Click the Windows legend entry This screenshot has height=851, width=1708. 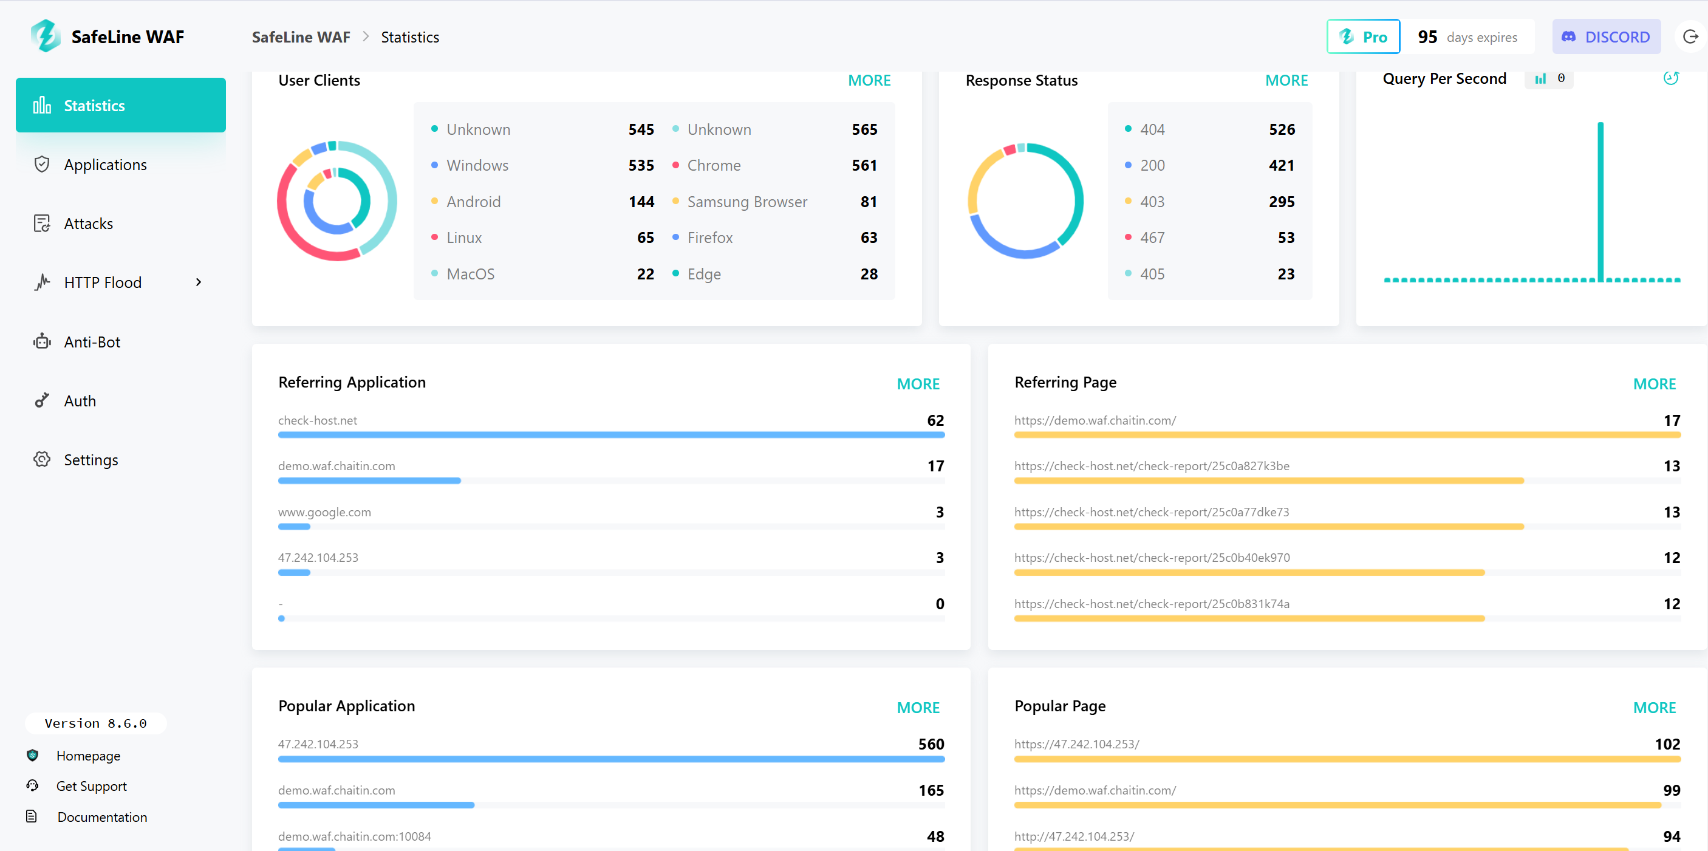click(x=542, y=165)
